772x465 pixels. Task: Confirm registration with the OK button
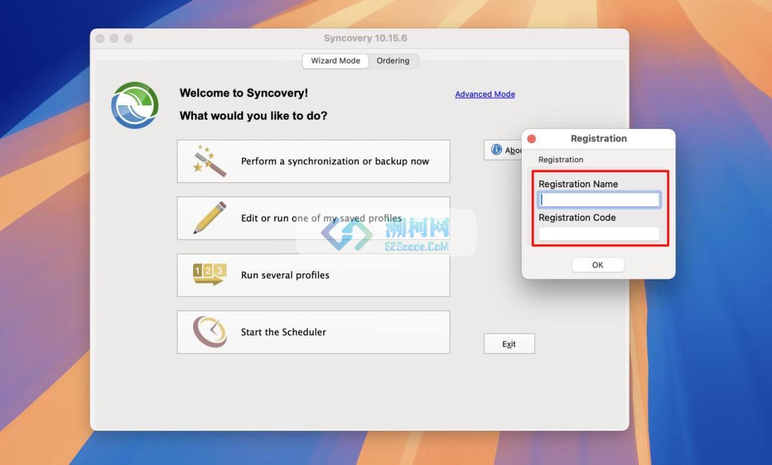point(598,264)
